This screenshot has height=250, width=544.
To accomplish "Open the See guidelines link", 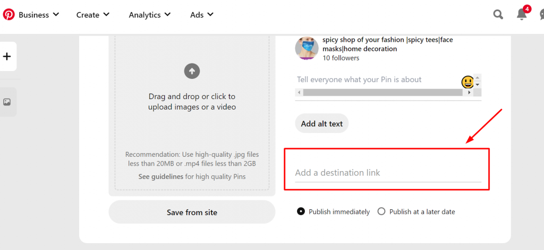I will 160,176.
